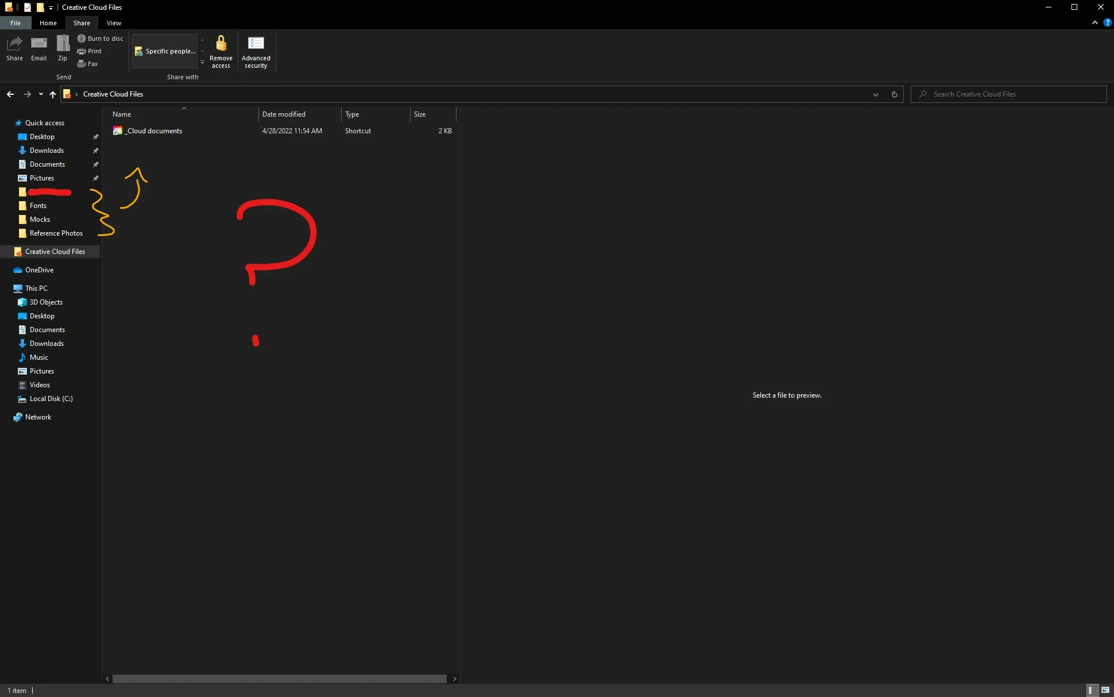Viewport: 1114px width, 697px height.
Task: Open recent locations dropdown arrow
Action: tap(41, 94)
